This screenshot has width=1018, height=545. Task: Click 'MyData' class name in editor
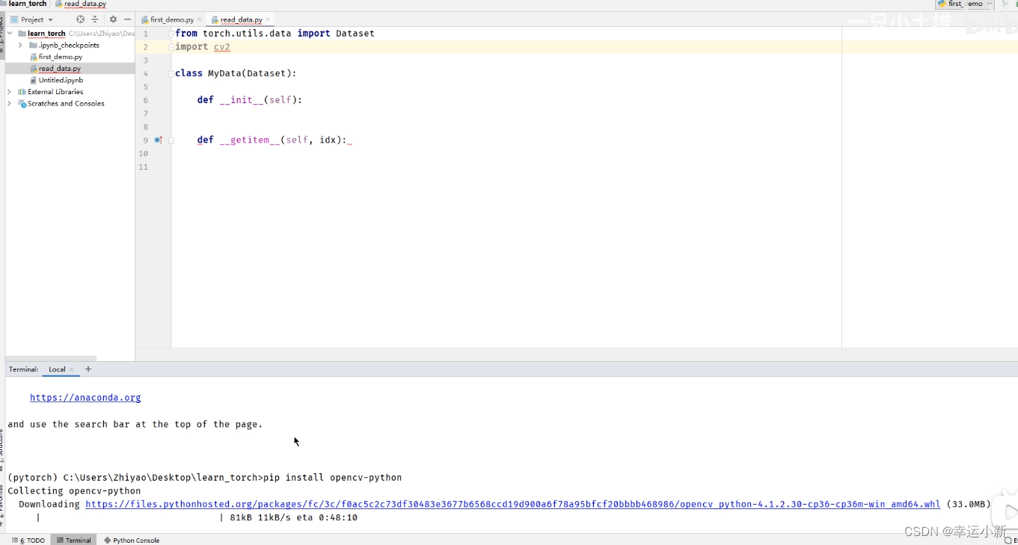tap(224, 74)
